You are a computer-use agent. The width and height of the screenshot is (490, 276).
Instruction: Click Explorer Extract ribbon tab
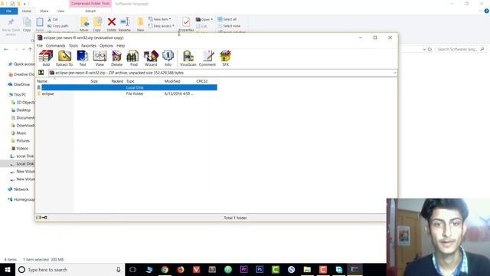pyautogui.click(x=90, y=11)
